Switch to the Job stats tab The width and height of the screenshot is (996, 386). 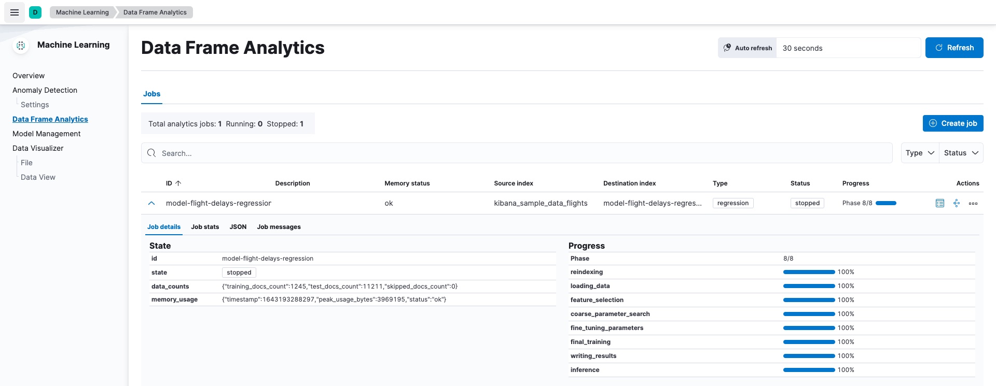pyautogui.click(x=205, y=227)
